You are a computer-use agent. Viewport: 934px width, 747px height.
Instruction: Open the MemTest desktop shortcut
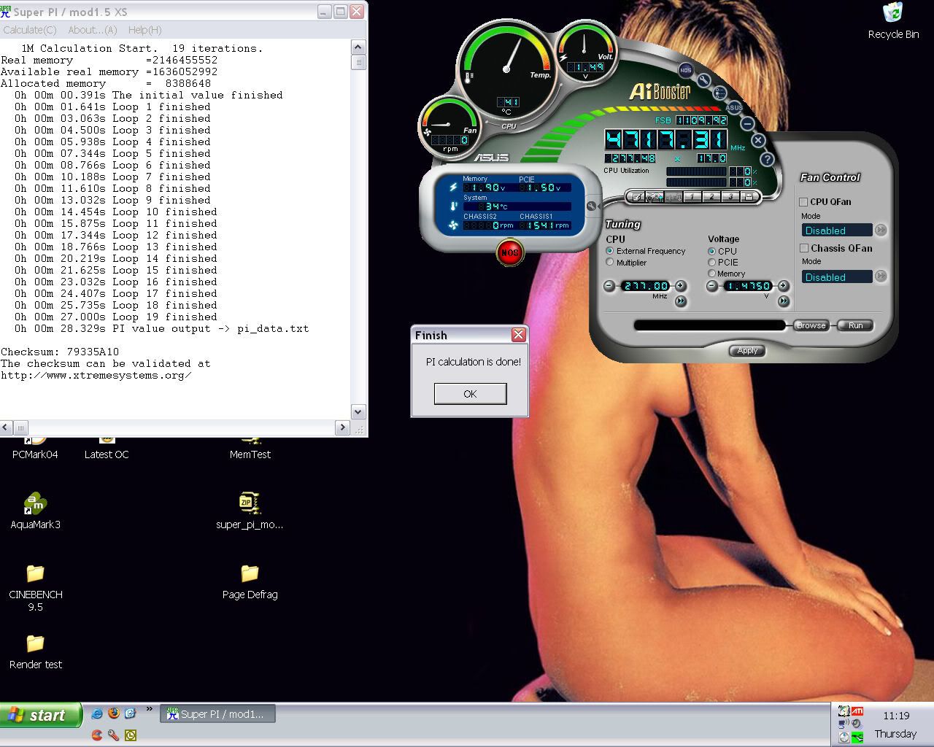(x=250, y=447)
